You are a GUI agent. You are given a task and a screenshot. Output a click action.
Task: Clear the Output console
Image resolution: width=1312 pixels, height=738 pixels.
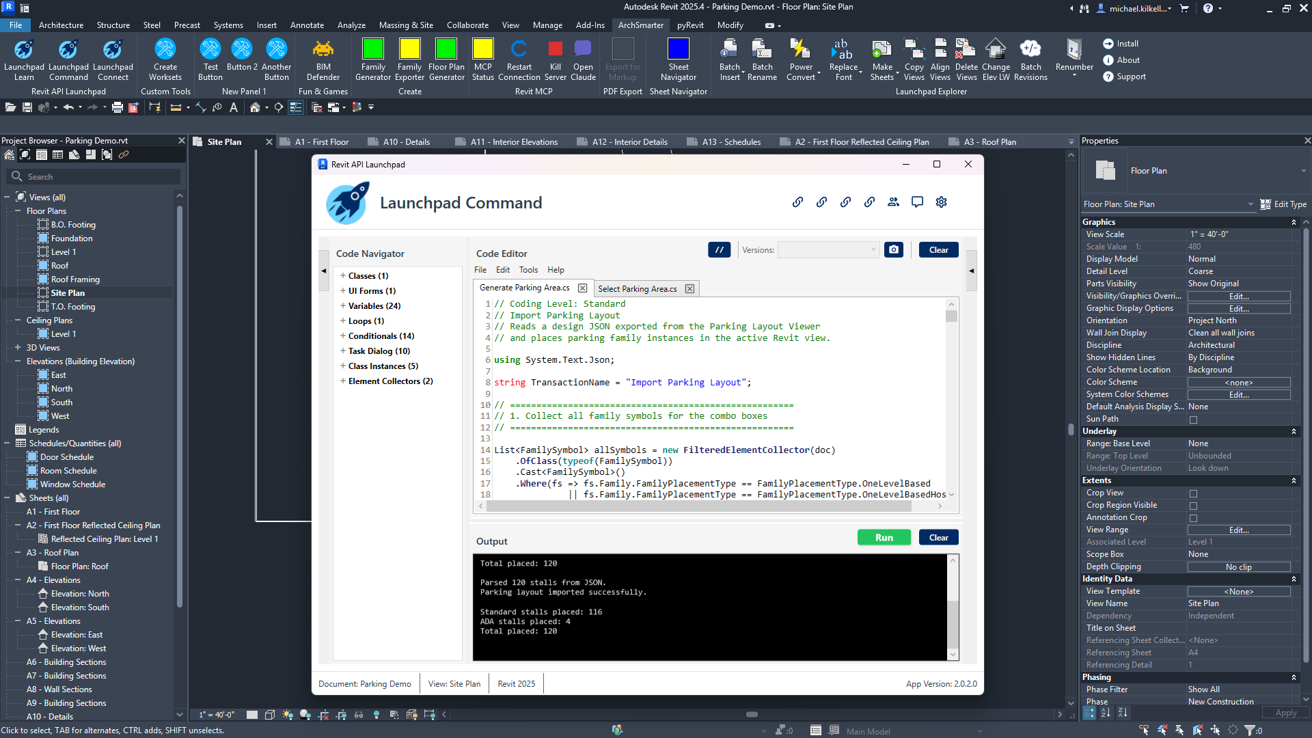[x=938, y=538]
